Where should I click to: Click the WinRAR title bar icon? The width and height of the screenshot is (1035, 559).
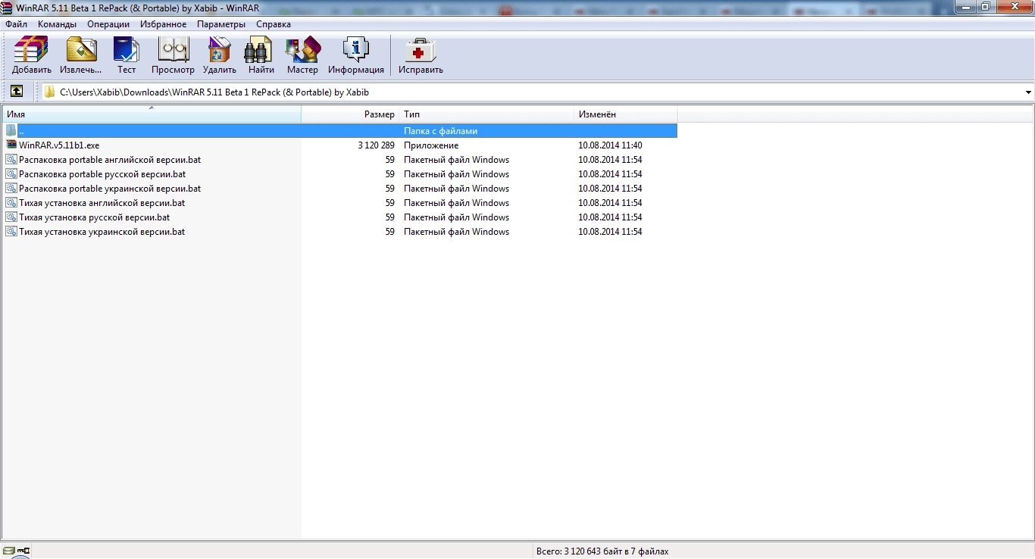point(8,7)
